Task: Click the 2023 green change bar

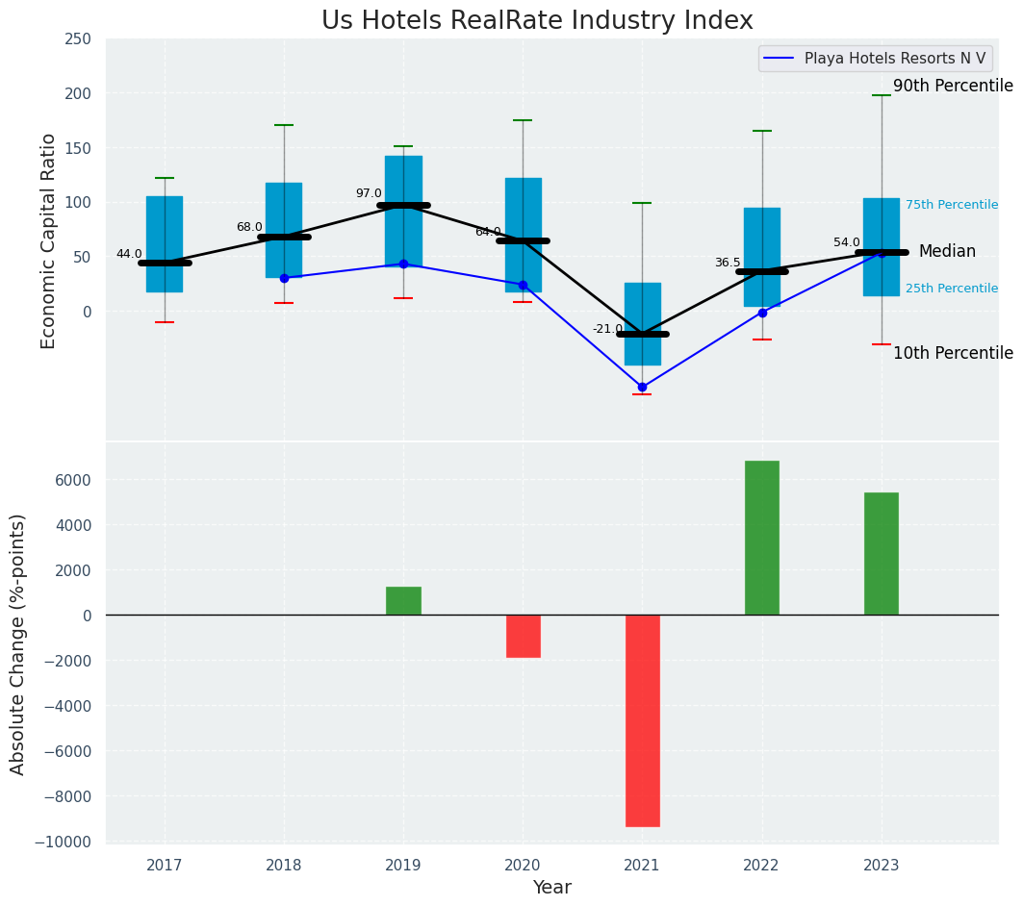Action: (x=881, y=553)
